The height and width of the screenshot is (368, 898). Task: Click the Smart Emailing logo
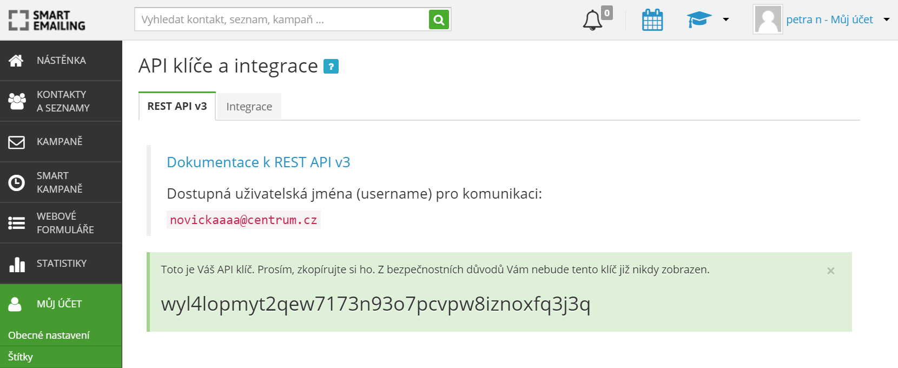(47, 20)
